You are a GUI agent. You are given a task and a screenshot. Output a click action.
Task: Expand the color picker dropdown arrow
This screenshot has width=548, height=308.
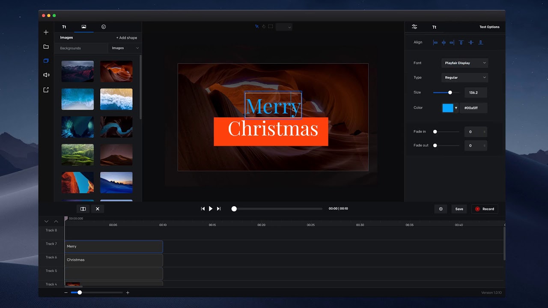point(456,108)
